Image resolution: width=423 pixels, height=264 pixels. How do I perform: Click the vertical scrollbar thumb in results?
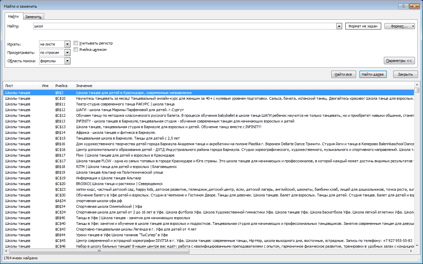417,90
